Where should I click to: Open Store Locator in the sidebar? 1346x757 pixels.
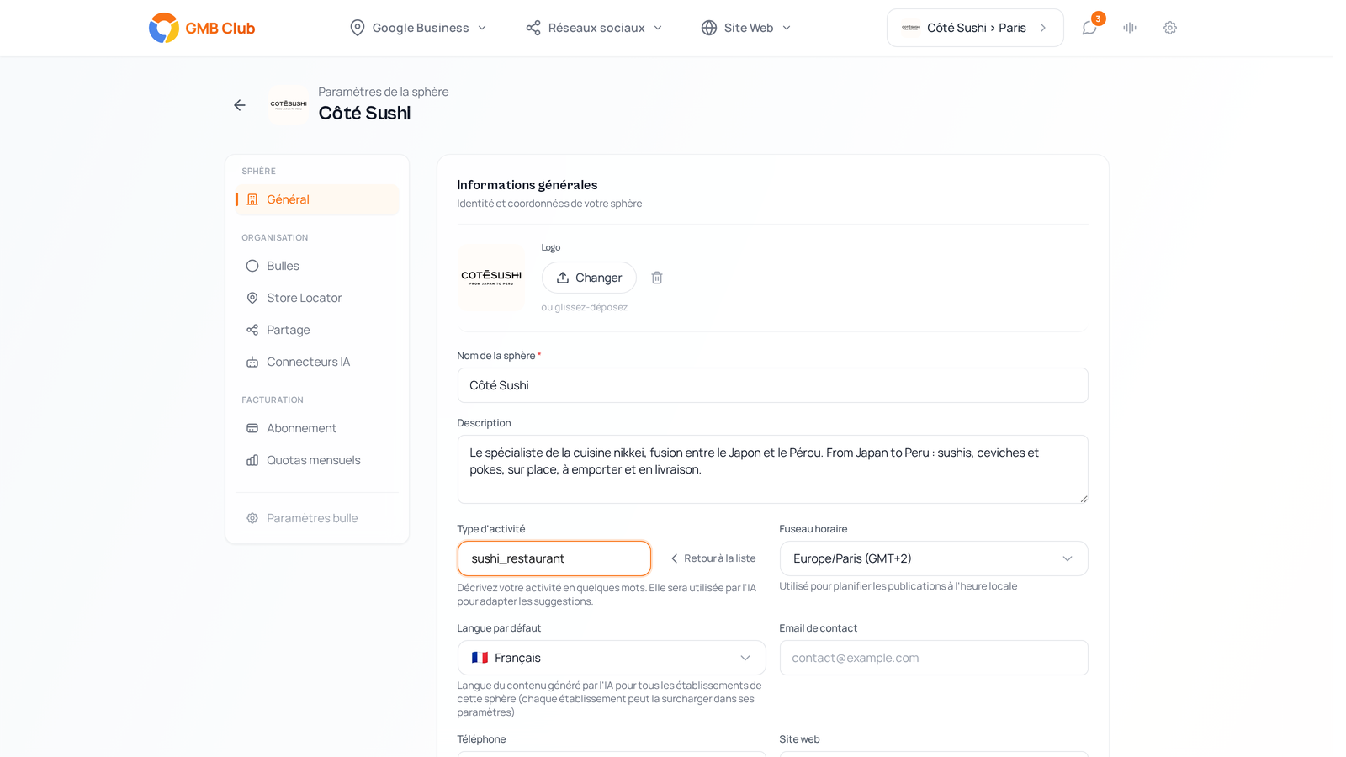coord(317,298)
